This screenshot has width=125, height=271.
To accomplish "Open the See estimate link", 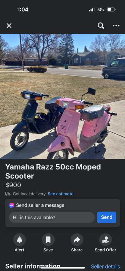I will [61, 194].
